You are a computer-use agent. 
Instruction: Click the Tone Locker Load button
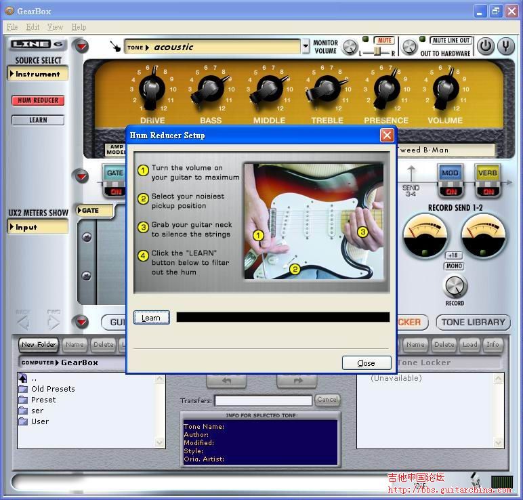pos(469,345)
